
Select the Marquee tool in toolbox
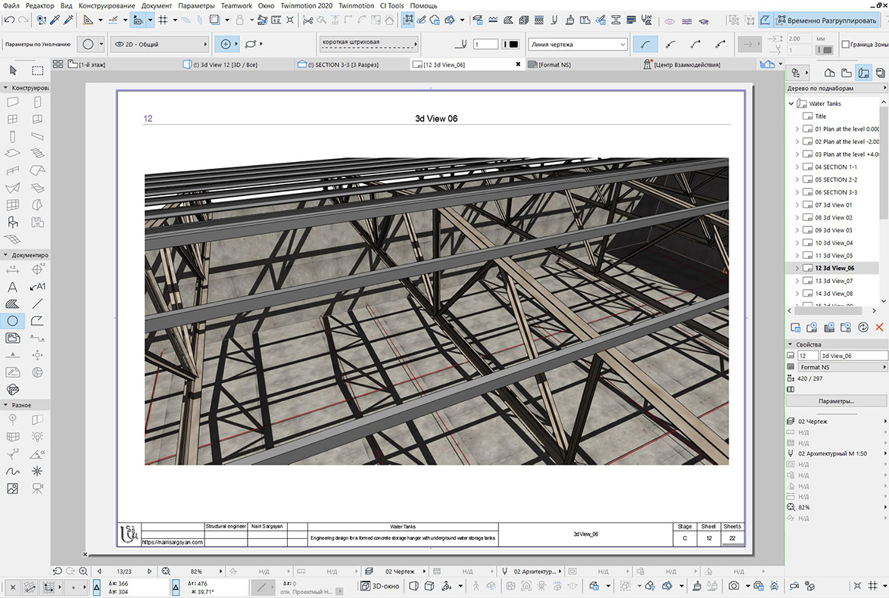(x=37, y=70)
